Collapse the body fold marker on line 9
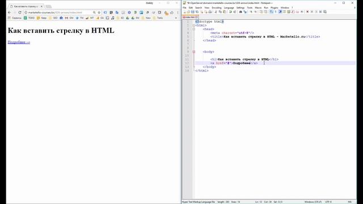 click(194, 52)
